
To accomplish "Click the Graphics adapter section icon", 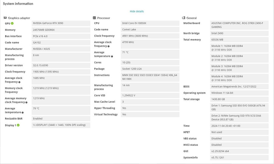I will click(x=5, y=18).
